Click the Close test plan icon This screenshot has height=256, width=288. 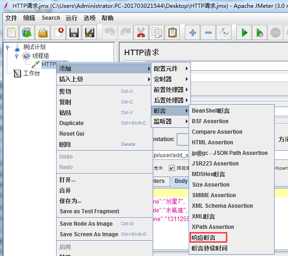[x=58, y=33]
